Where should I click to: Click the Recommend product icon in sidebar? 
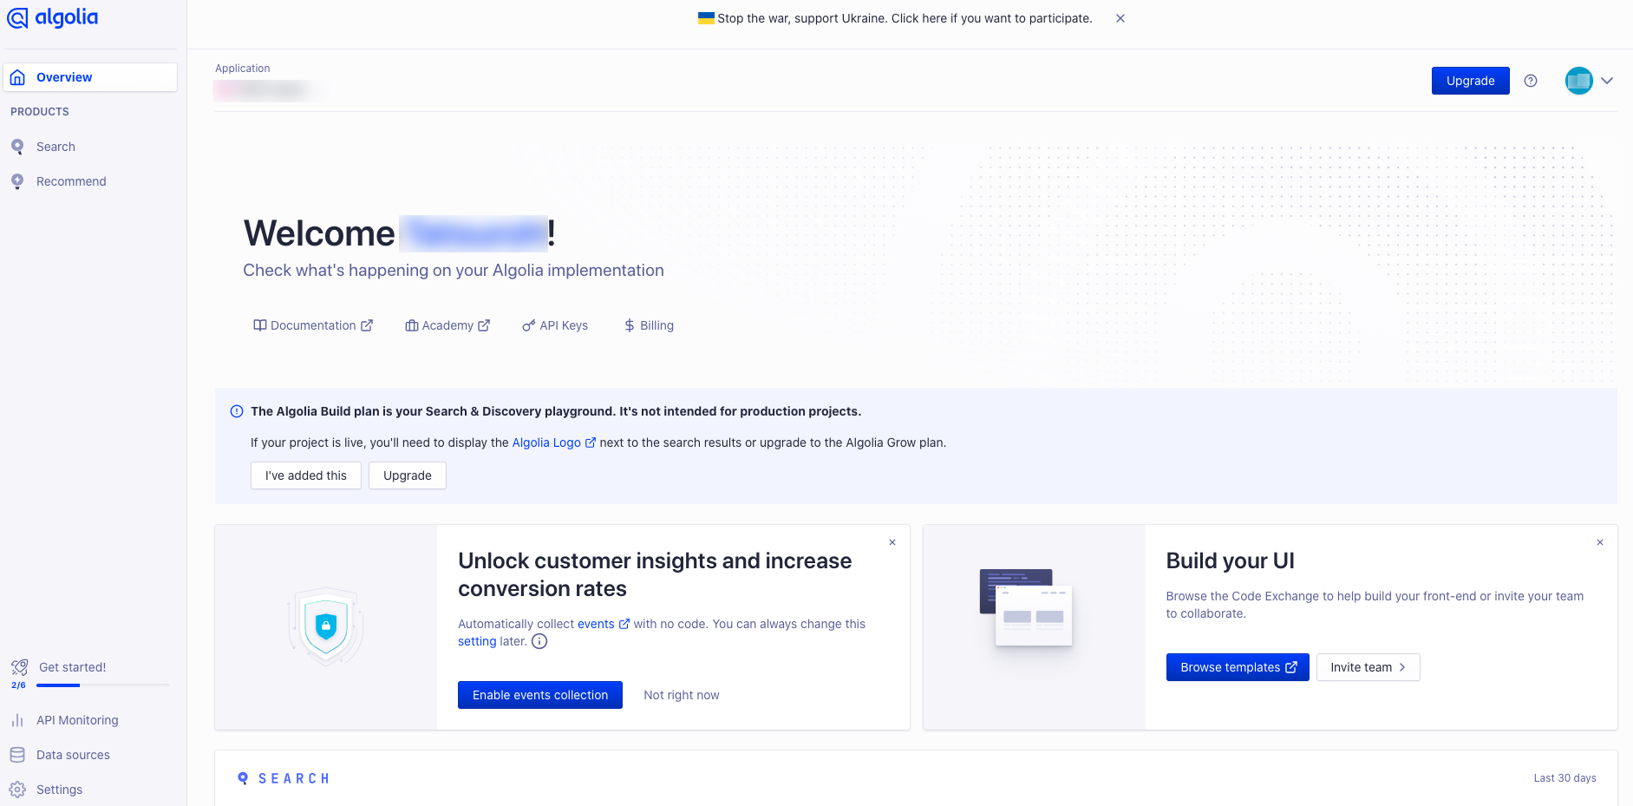click(x=17, y=181)
